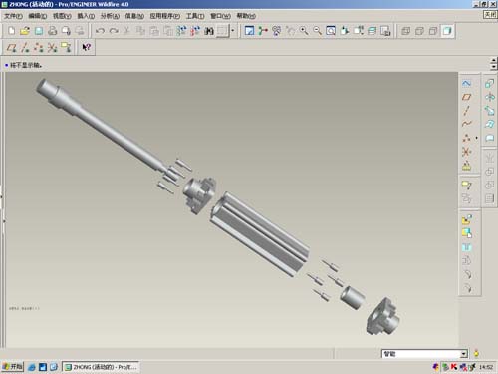Image resolution: width=498 pixels, height=374 pixels.
Task: Select the datum curve tool in right toolbar
Action: click(x=467, y=124)
